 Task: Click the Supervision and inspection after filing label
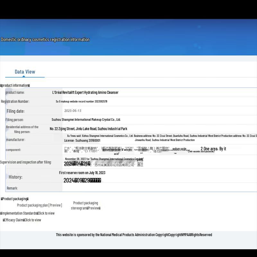(26, 162)
